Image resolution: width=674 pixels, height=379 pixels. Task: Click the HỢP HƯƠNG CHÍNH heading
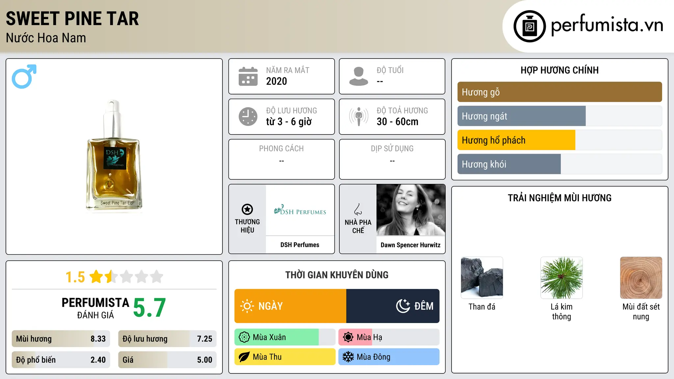click(x=559, y=70)
